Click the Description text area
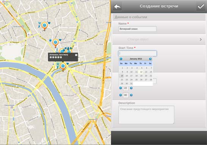Image resolution: width=207 pixels, height=145 pixels. 146,115
